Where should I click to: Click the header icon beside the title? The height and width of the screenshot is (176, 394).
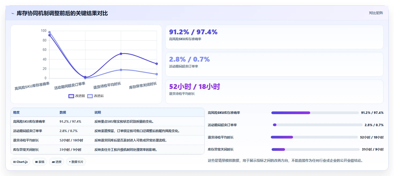13,13
